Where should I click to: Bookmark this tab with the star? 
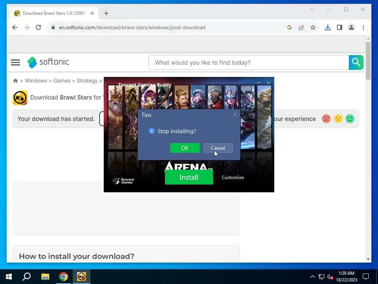313,27
